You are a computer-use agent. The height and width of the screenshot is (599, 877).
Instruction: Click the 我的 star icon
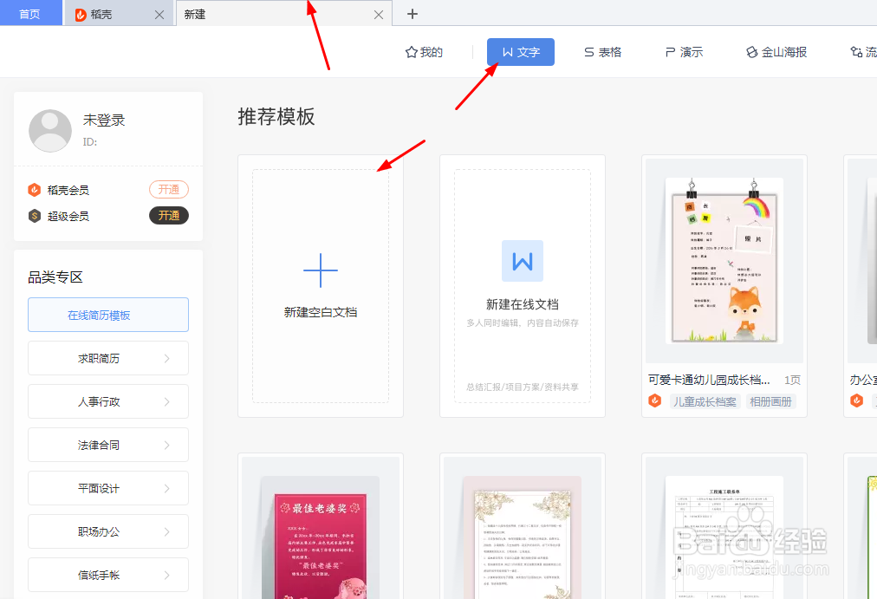(x=411, y=52)
